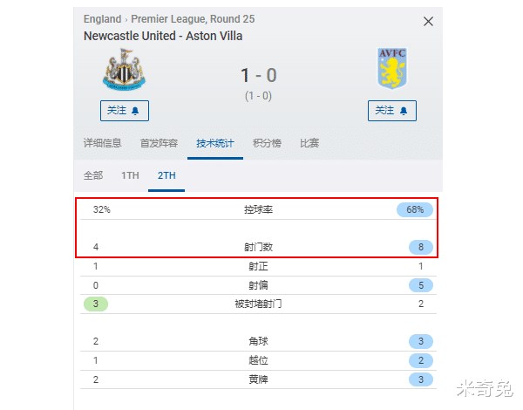The height and width of the screenshot is (410, 523).
Task: Follow Aston Villa with the 关注 button
Action: pos(392,111)
